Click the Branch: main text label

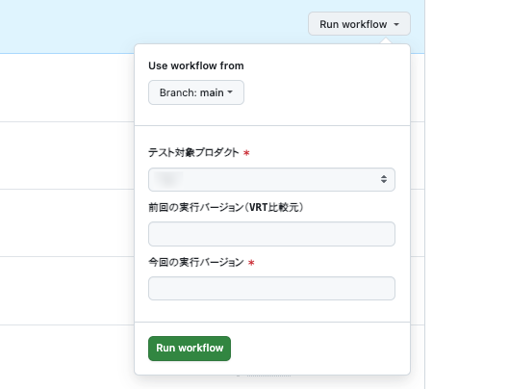tap(191, 92)
